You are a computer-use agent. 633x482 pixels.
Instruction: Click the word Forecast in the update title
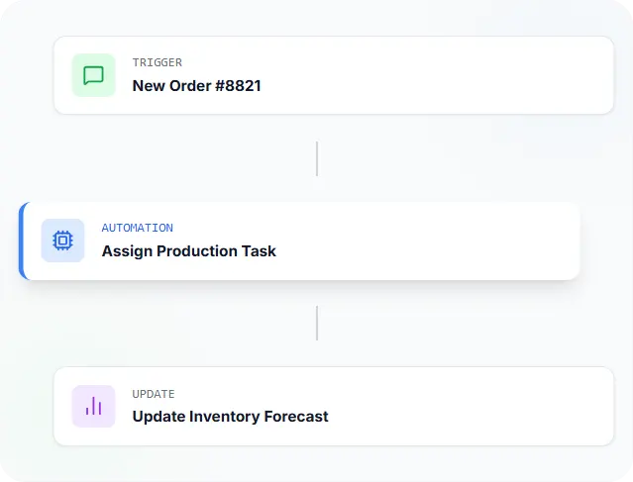click(x=295, y=417)
